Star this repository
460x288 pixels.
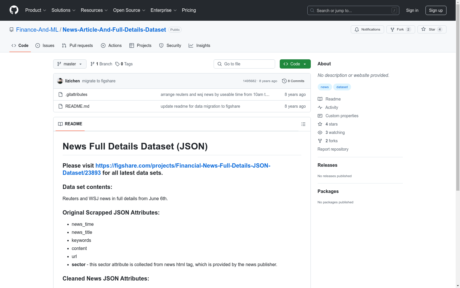click(x=432, y=29)
